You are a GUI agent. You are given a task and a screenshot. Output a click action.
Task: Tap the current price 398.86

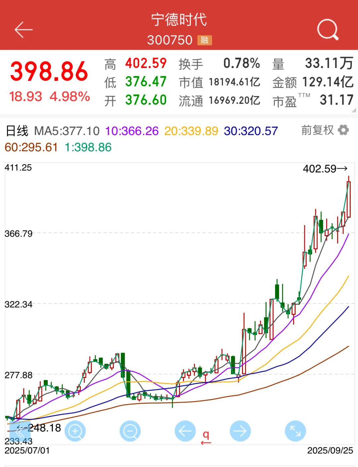coord(49,71)
